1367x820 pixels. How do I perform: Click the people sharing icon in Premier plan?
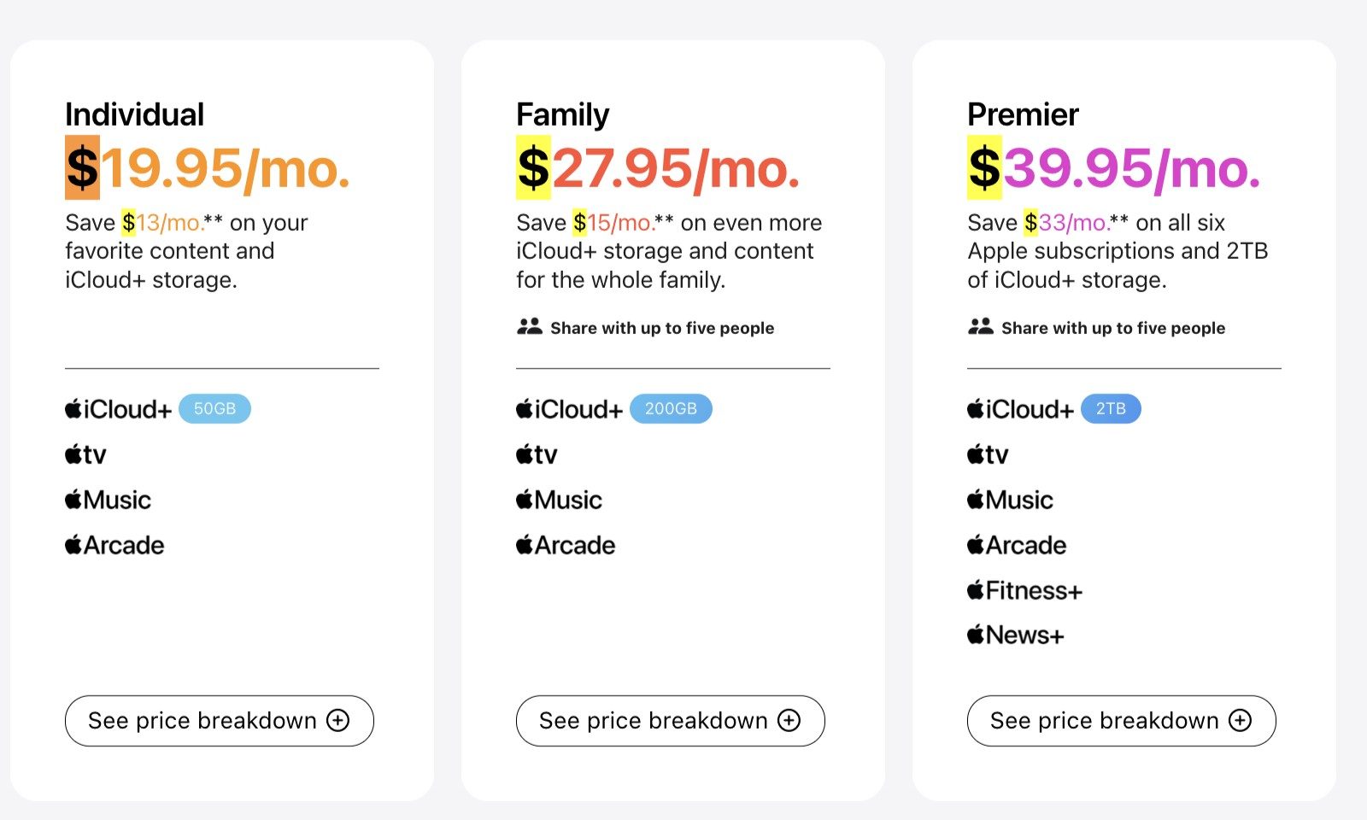coord(981,326)
